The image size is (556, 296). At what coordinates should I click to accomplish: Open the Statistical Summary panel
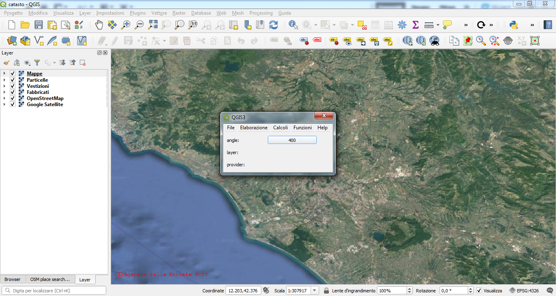416,24
